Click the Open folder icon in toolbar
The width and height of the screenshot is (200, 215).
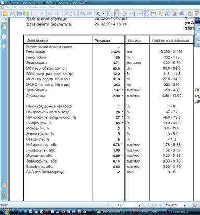coord(5,14)
